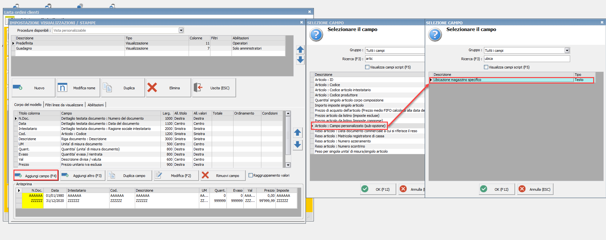Click scroll down arrow of fields table
Image resolution: width=606 pixels, height=240 pixels.
288,165
